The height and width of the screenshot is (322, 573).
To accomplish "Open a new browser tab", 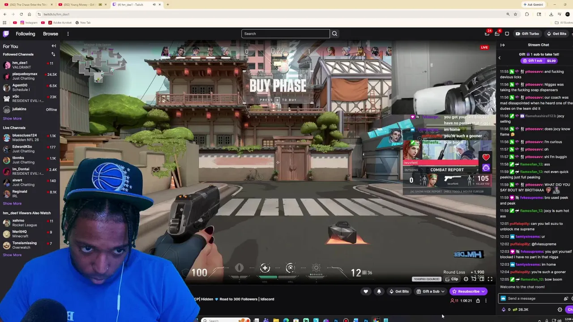I will pos(168,4).
